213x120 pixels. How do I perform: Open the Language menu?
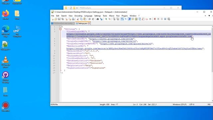[88, 16]
